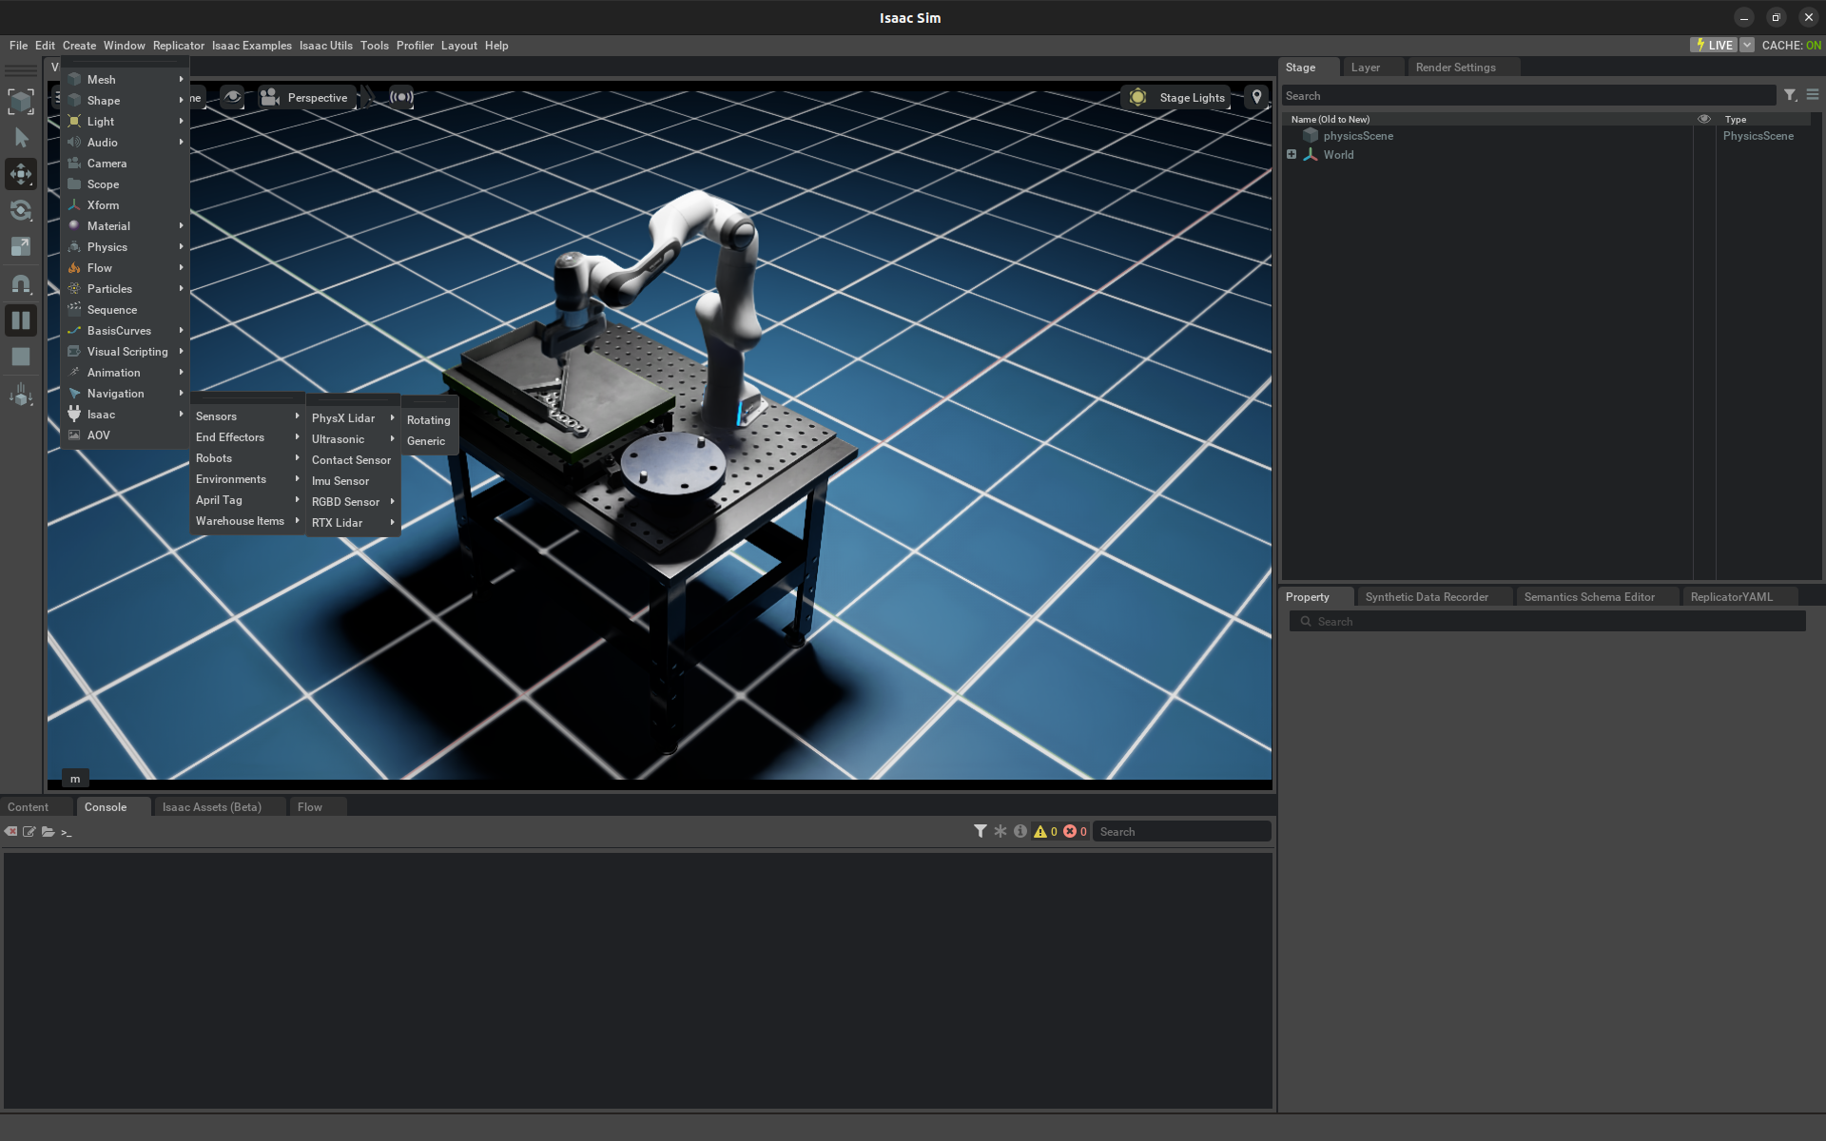Toggle info messages filter in console
The width and height of the screenshot is (1826, 1141).
tap(1020, 831)
